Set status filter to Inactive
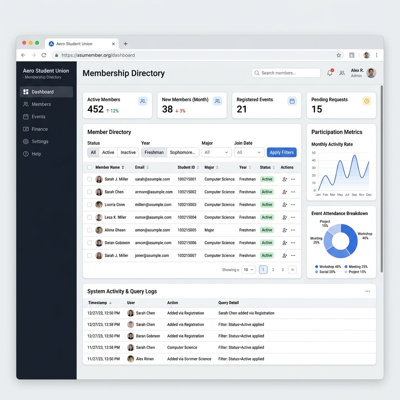Image resolution: width=400 pixels, height=400 pixels. pyautogui.click(x=128, y=152)
